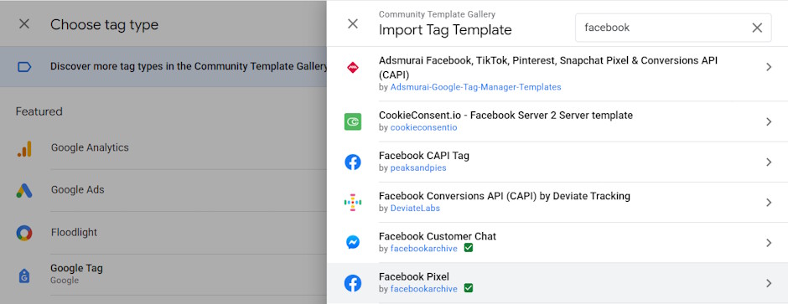Click the Google Tag blue icon

(24, 276)
